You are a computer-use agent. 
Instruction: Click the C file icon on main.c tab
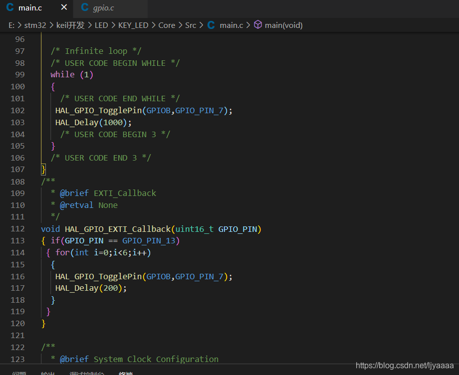tap(10, 7)
